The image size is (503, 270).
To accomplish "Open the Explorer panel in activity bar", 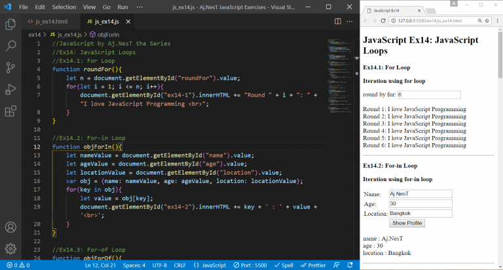I will point(10,24).
